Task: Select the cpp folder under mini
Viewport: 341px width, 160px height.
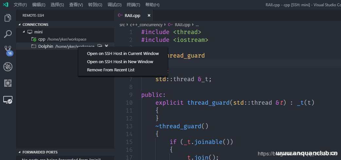Action: point(65,39)
